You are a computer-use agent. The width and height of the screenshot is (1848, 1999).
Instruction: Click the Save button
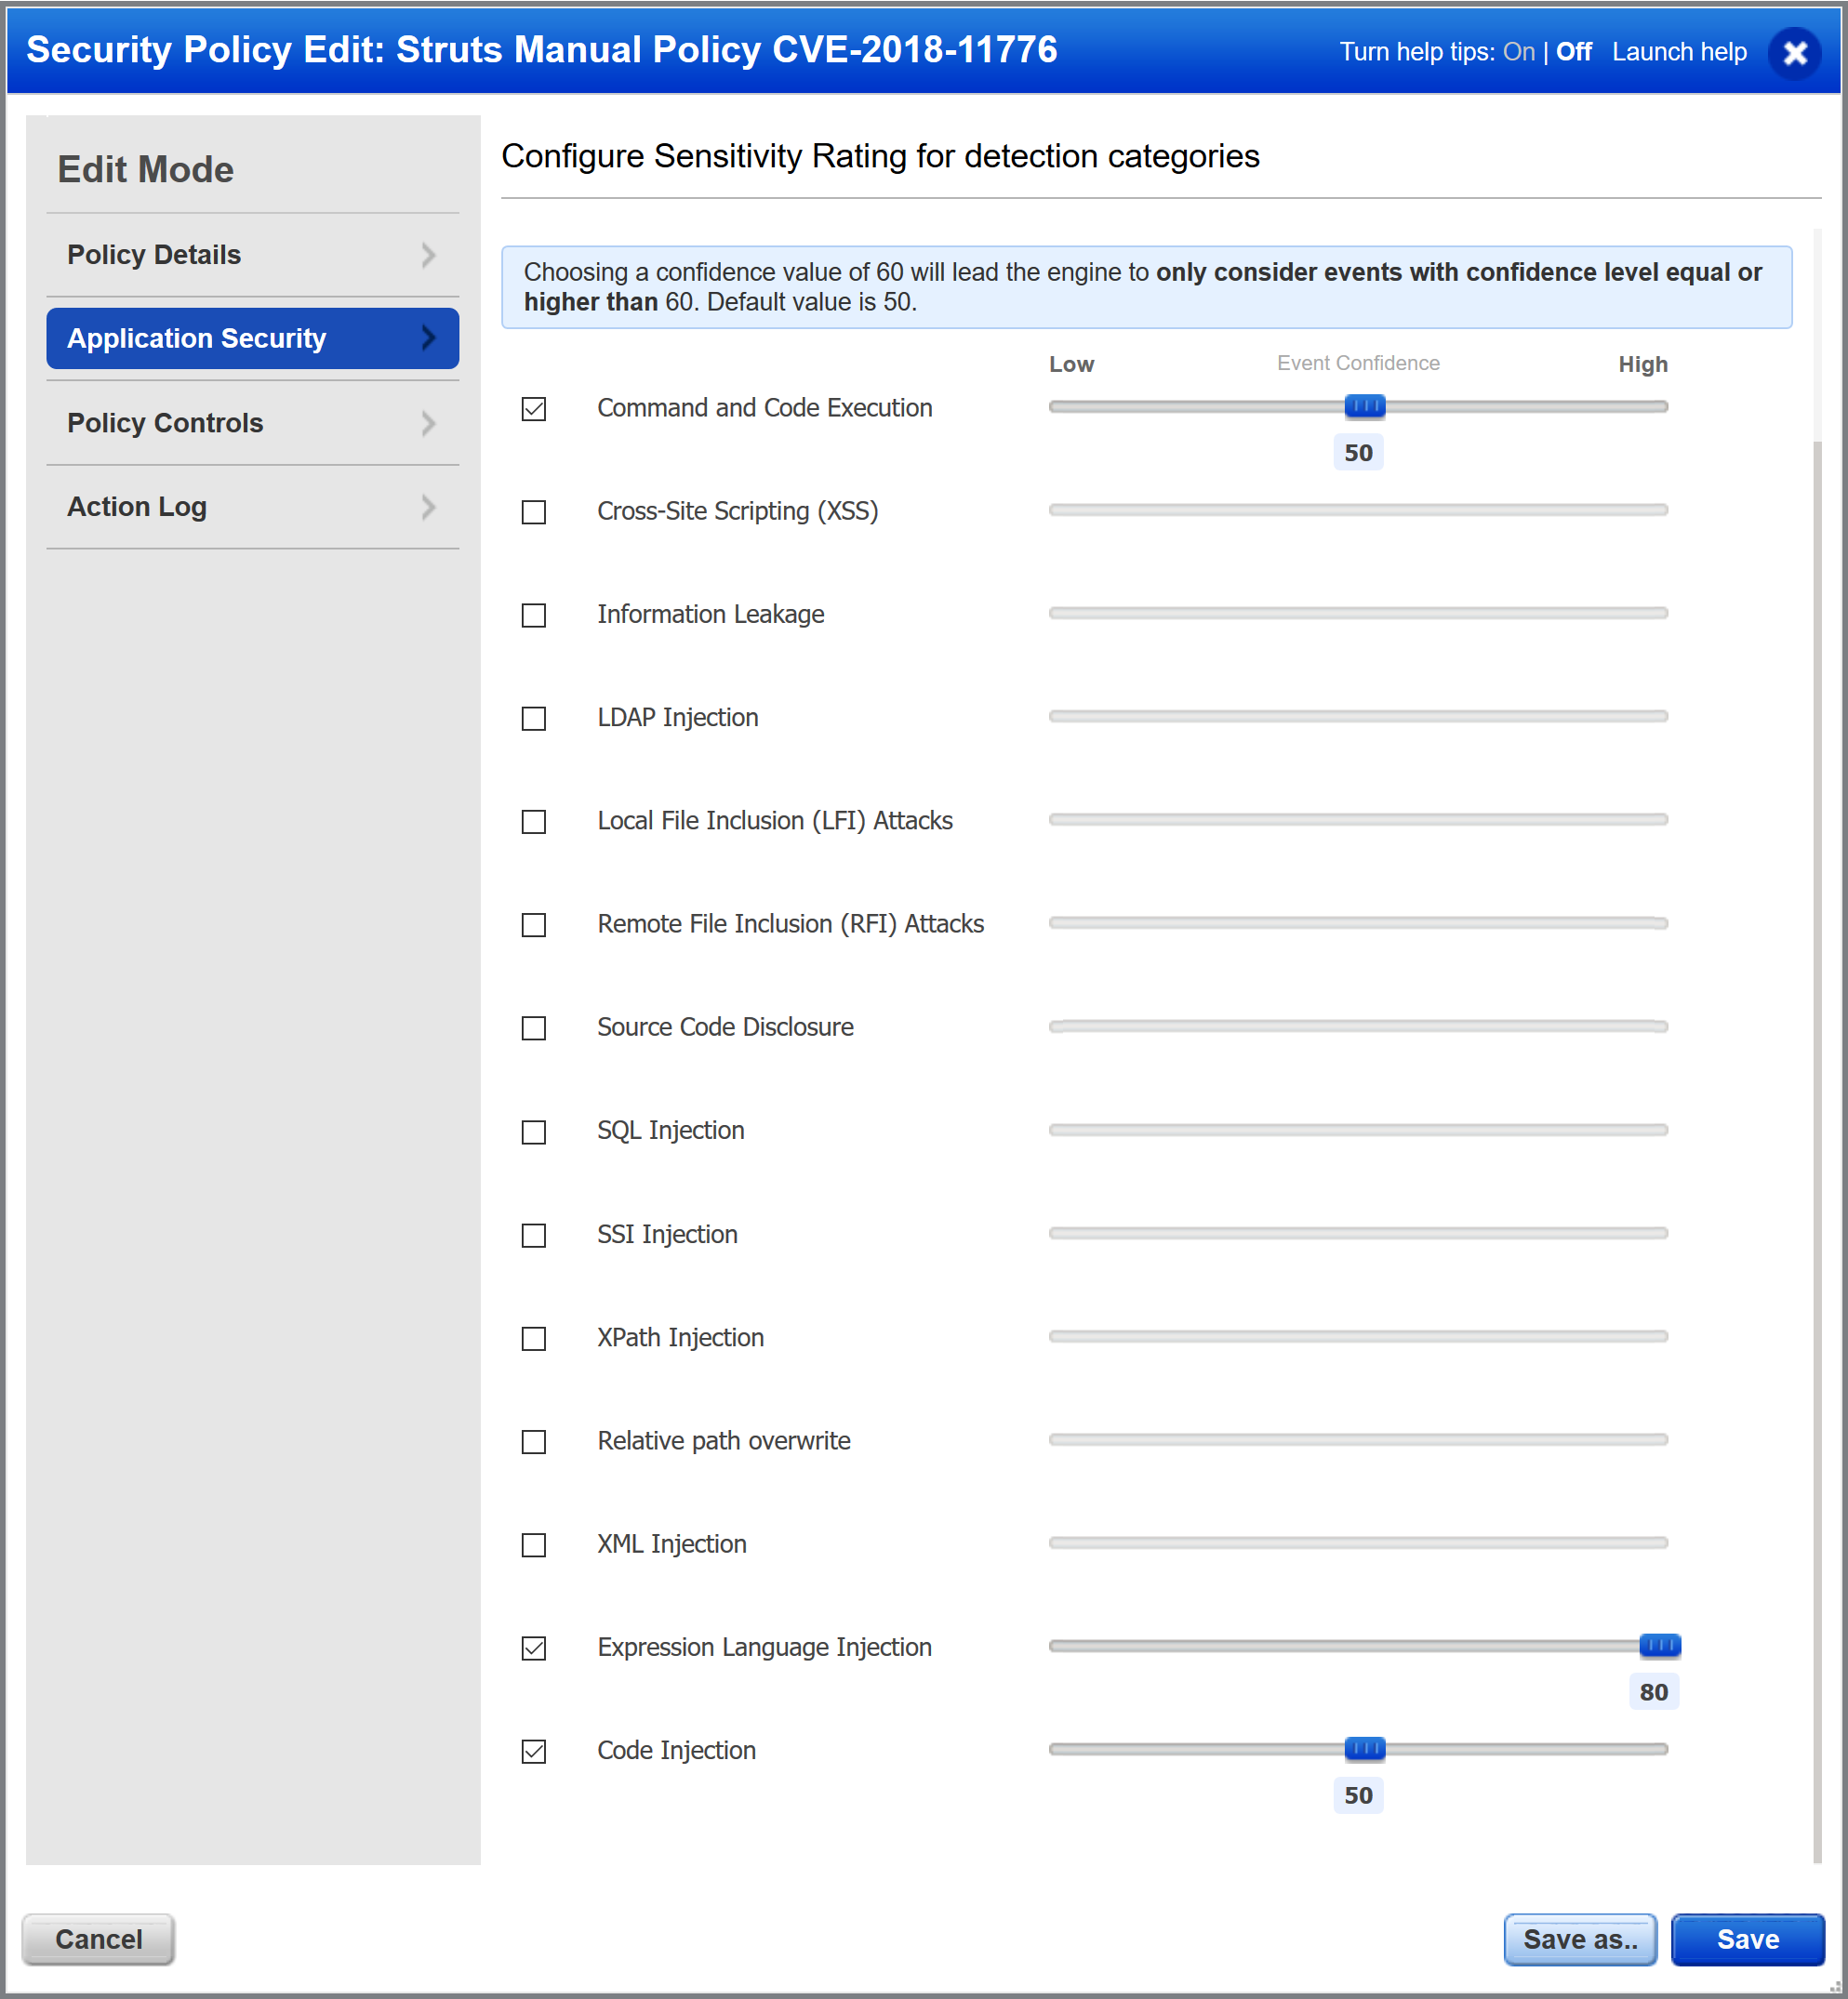[1747, 1939]
